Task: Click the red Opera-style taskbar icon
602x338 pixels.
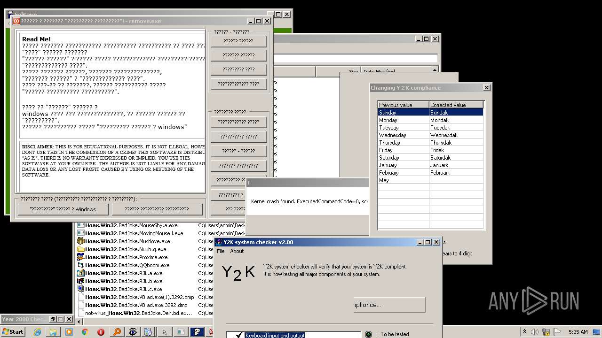Action: tap(101, 332)
